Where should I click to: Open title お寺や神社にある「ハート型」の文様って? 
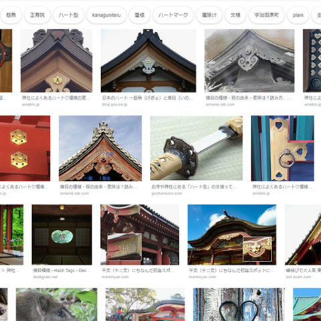tap(193, 187)
